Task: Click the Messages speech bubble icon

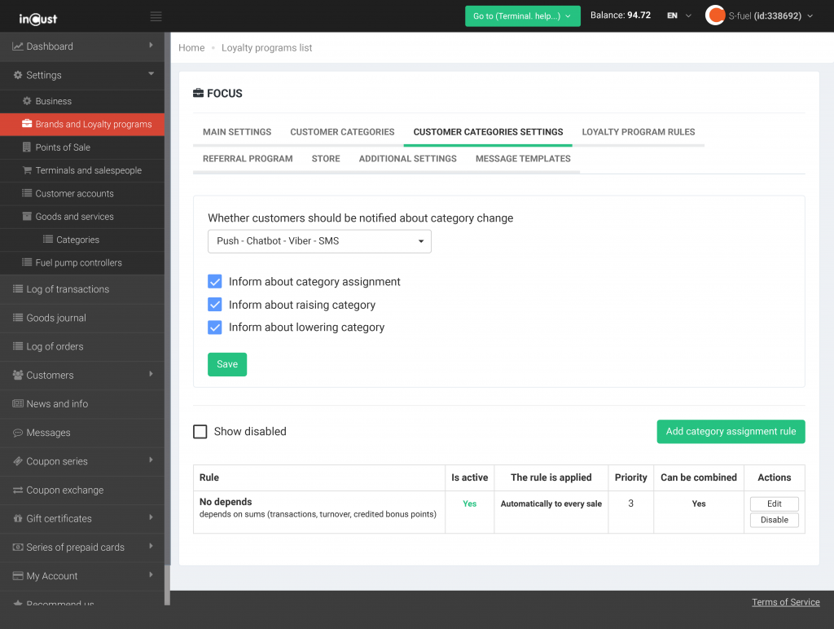Action: [18, 433]
